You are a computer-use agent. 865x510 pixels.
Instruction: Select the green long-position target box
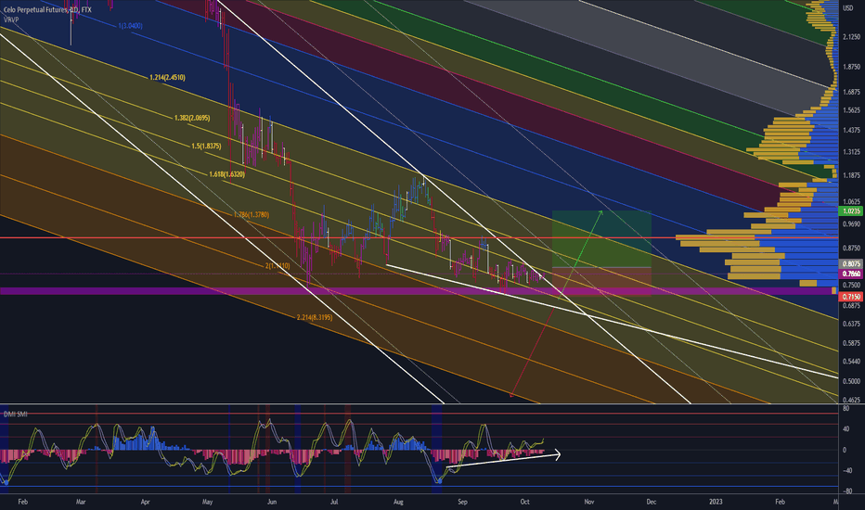point(601,238)
